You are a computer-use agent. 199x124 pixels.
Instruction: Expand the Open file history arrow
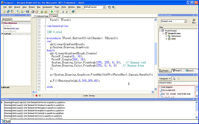[x=25, y=11]
